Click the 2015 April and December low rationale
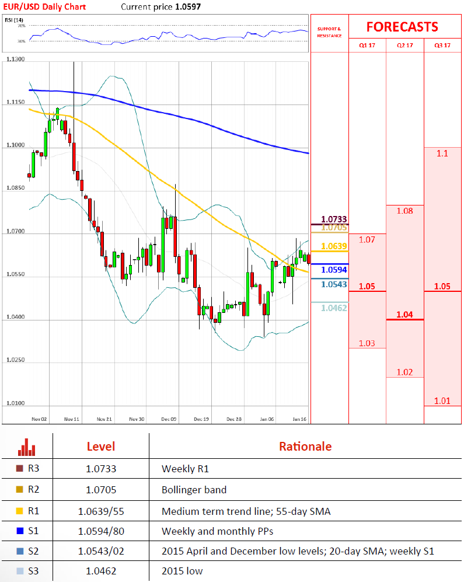Image resolution: width=464 pixels, height=582 pixels. [x=298, y=551]
